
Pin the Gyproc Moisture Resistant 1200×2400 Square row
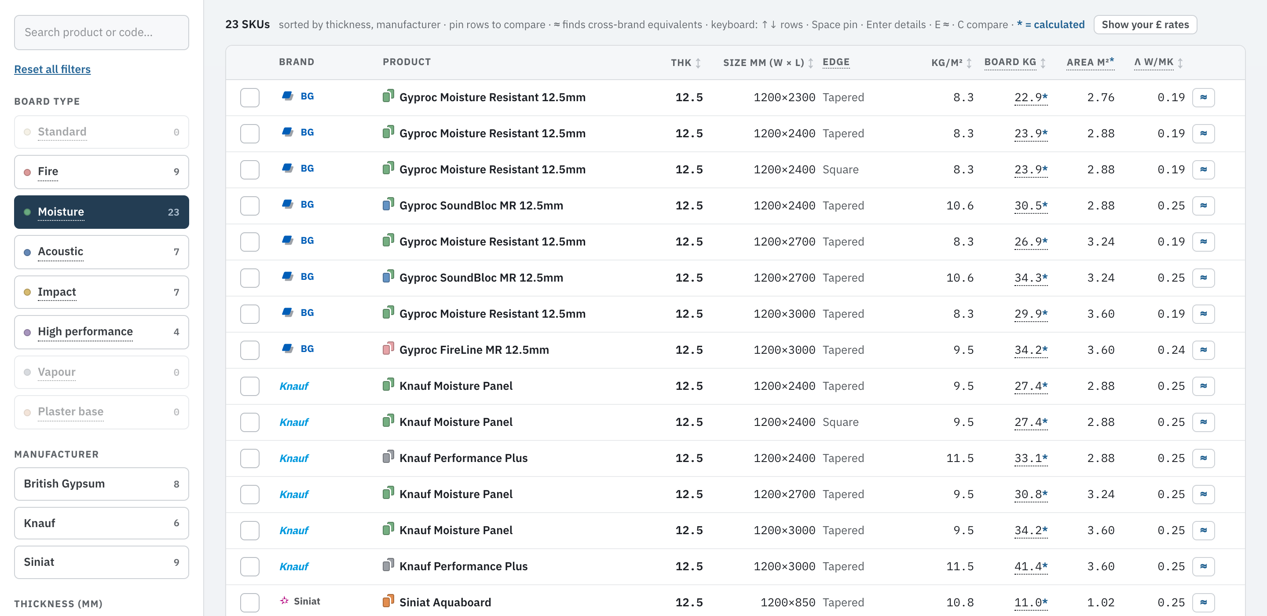click(250, 170)
